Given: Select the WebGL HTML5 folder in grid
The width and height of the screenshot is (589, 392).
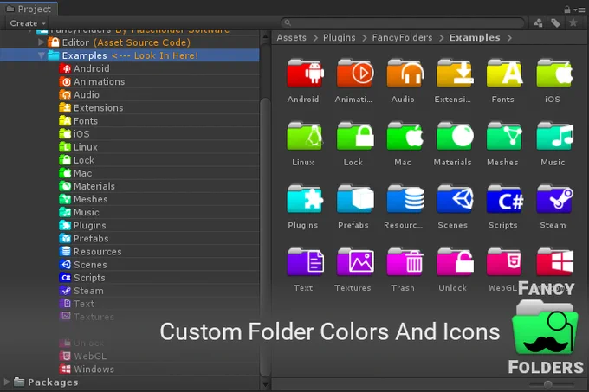Looking at the screenshot, I should tap(504, 262).
